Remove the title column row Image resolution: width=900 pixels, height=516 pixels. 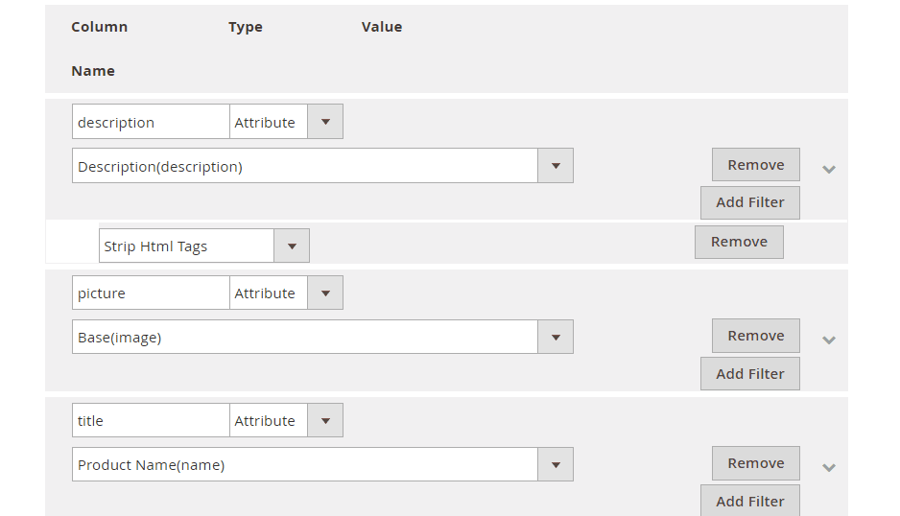click(756, 463)
